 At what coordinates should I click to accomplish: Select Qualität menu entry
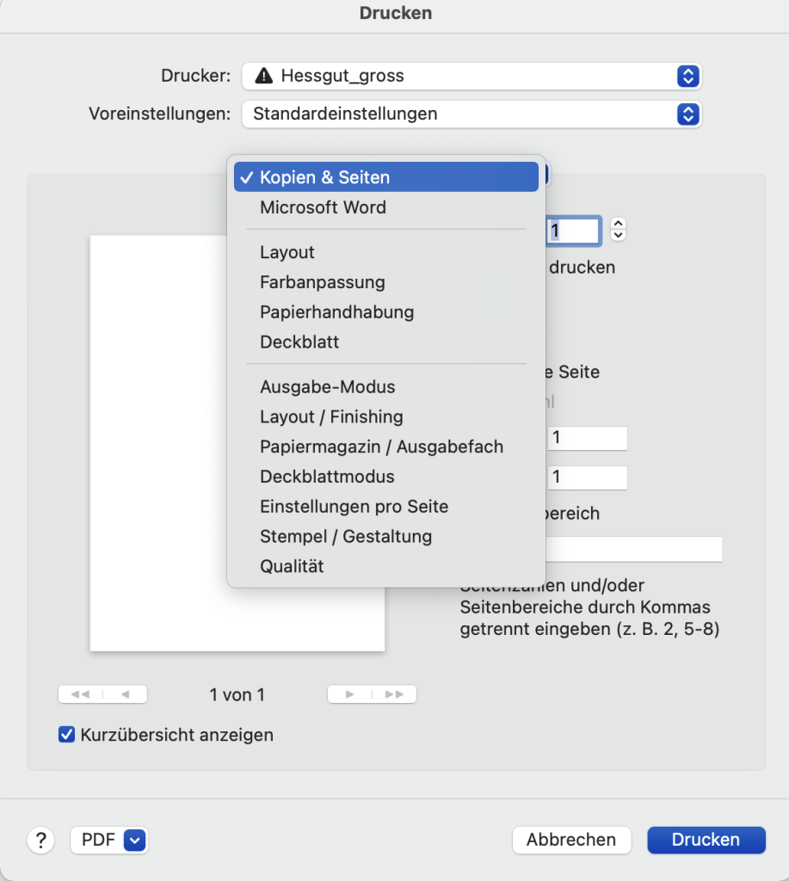coord(292,566)
